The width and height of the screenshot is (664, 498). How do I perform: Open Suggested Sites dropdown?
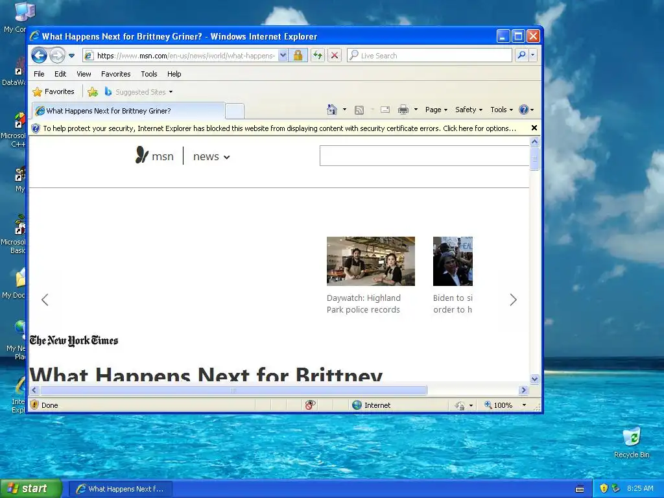[x=139, y=91]
